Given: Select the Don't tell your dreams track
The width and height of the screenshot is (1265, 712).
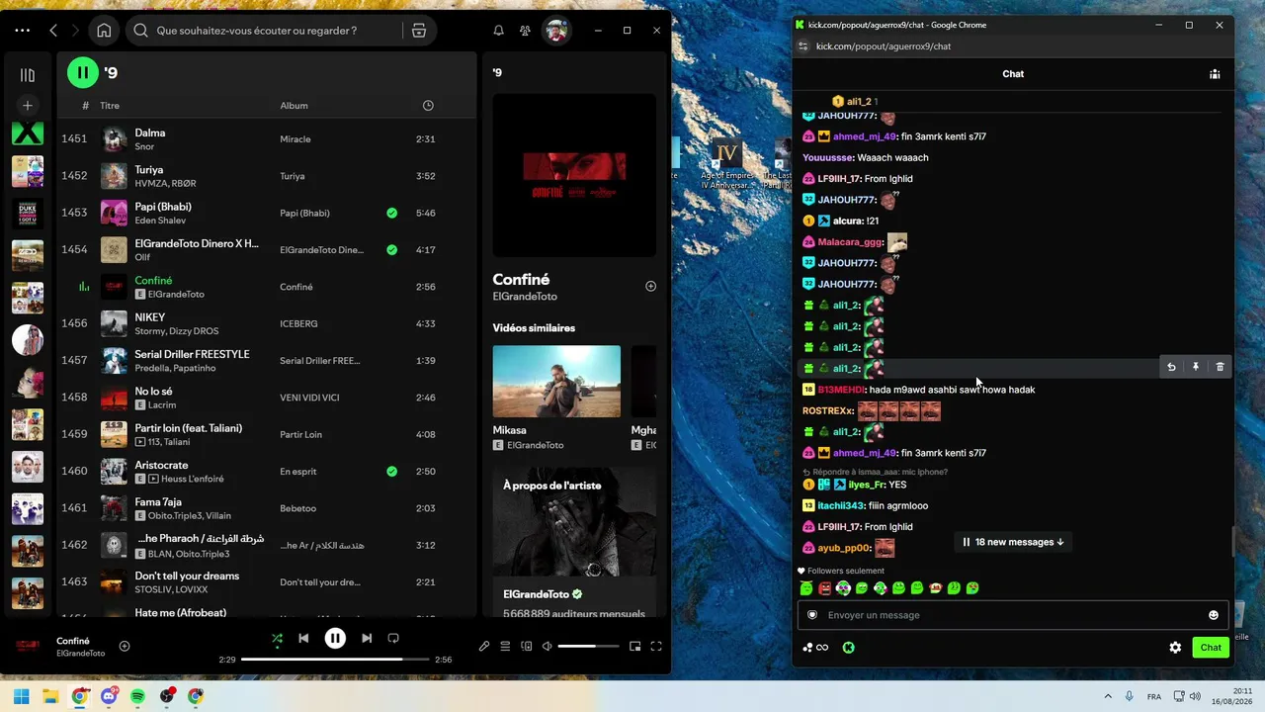Looking at the screenshot, I should click(266, 582).
